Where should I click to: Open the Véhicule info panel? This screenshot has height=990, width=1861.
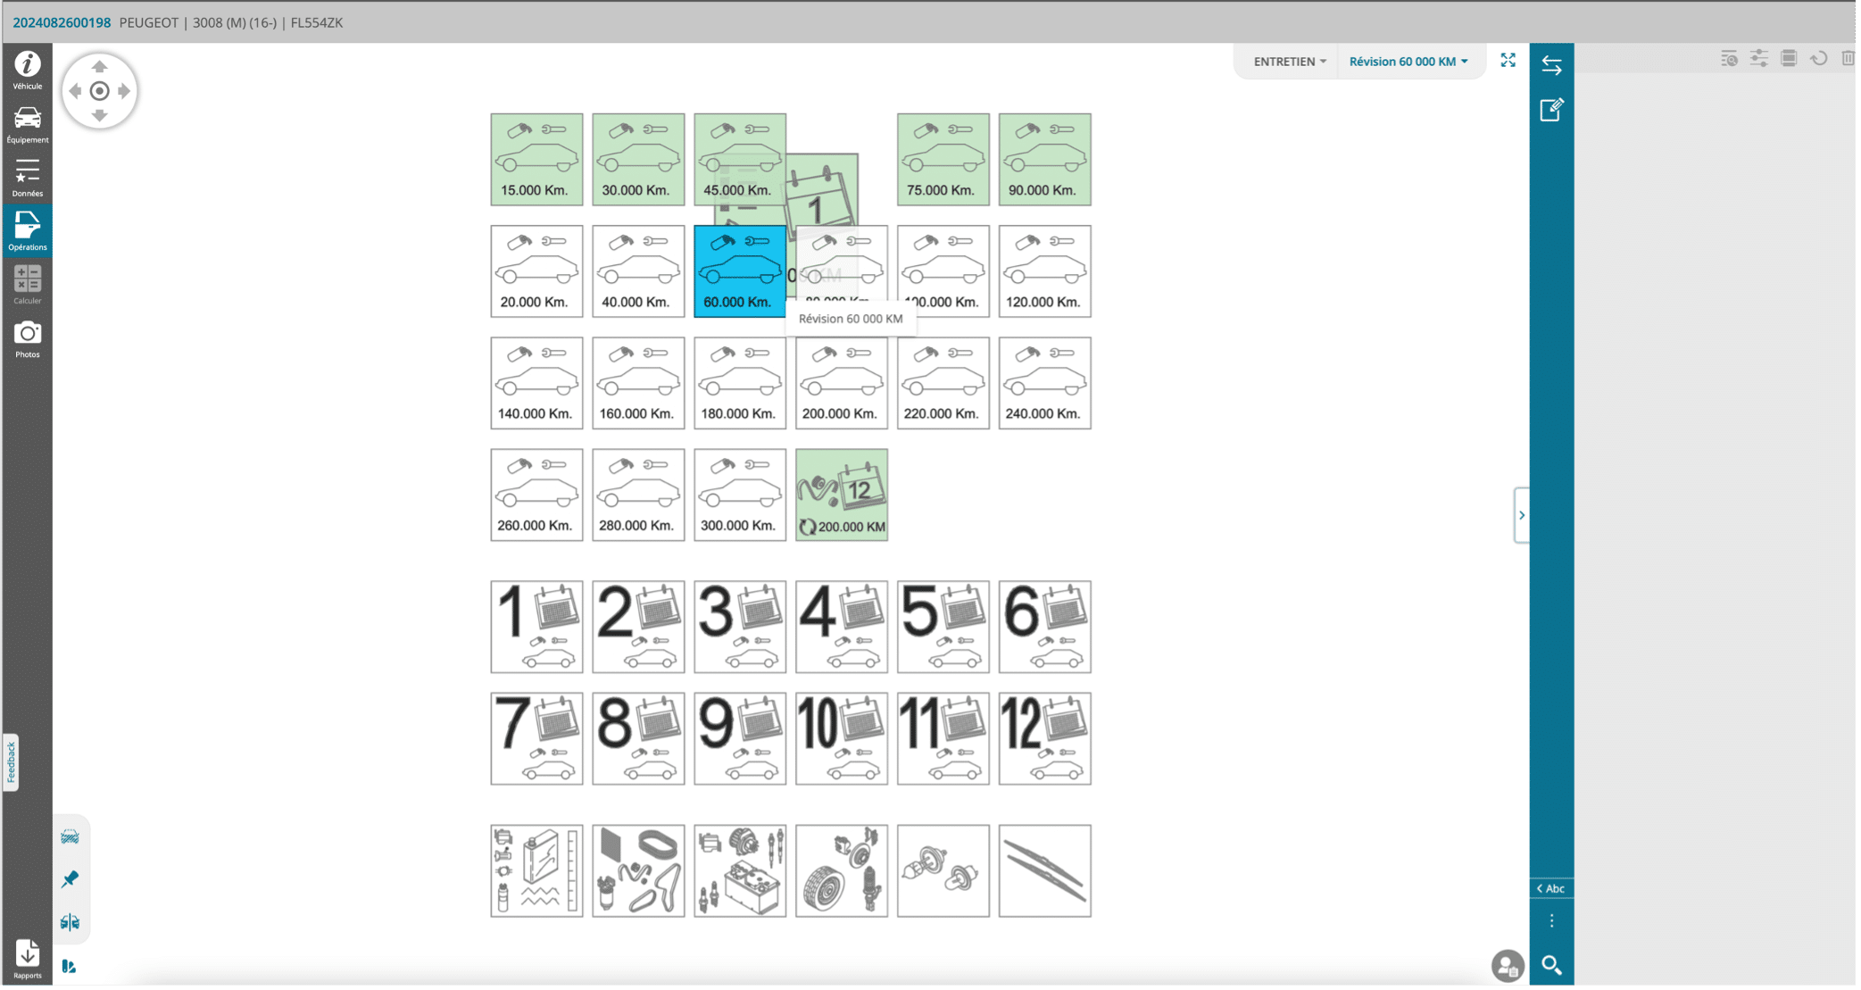(x=27, y=70)
